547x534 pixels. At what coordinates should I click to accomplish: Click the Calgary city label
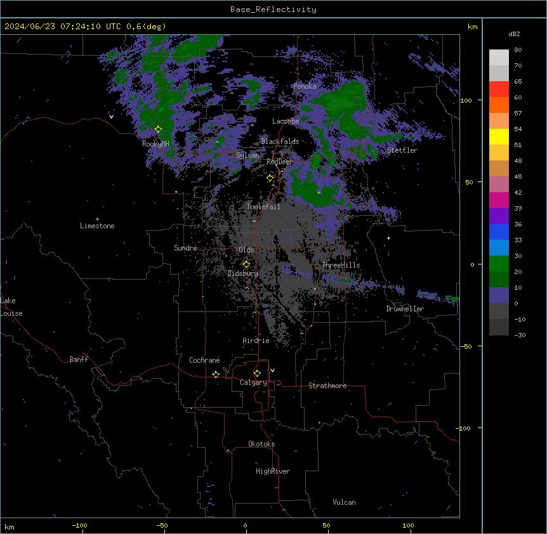(253, 382)
